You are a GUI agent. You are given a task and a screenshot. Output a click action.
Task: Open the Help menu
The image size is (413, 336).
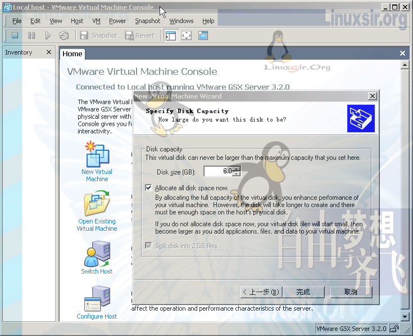208,21
